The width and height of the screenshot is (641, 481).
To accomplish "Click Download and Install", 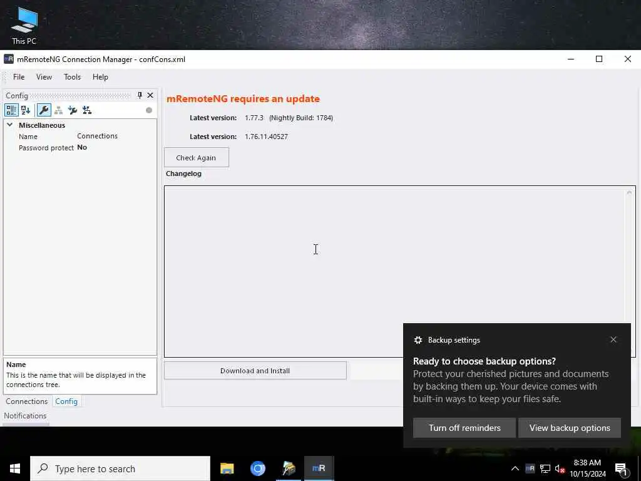I will (255, 371).
